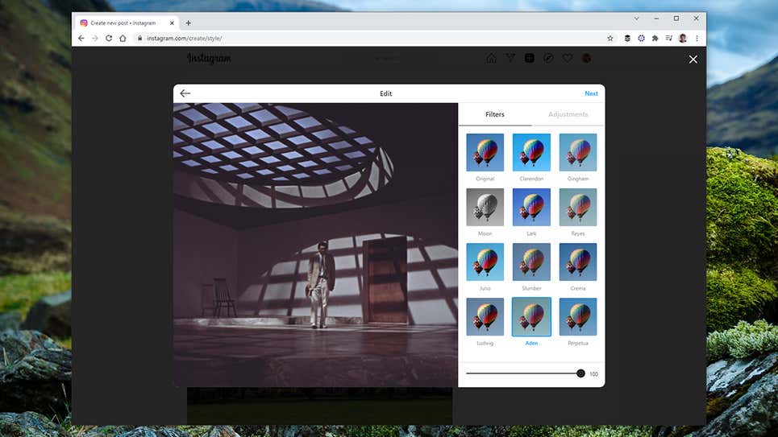The width and height of the screenshot is (778, 437).
Task: Go back in the browser
Action: [x=81, y=38]
